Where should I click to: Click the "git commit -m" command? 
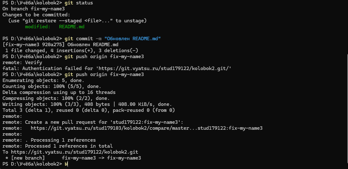83,39
